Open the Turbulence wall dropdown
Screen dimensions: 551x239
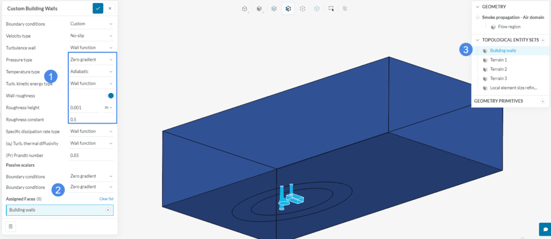point(91,48)
